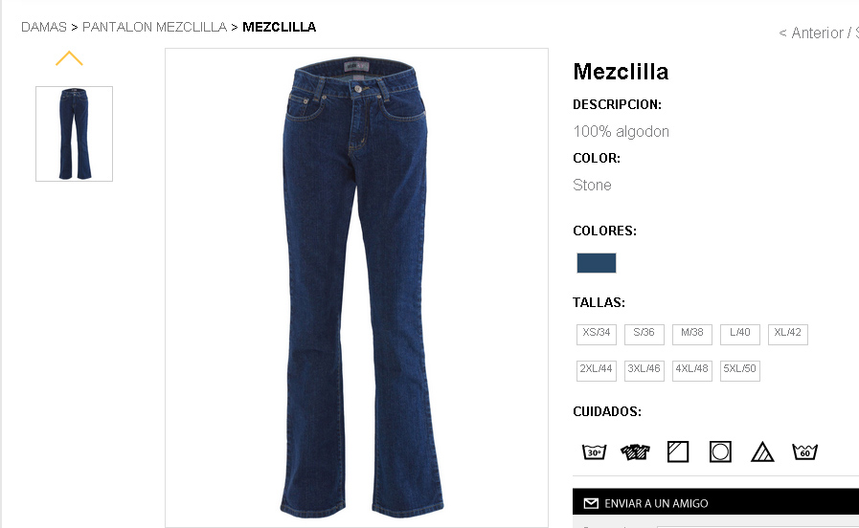Select size M/38
The width and height of the screenshot is (859, 528).
click(692, 334)
